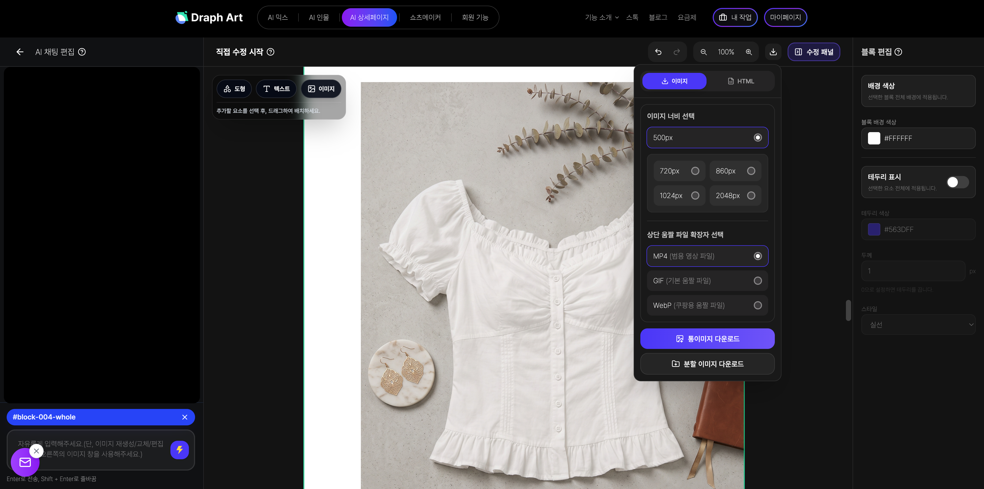Viewport: 984px width, 489px height.
Task: Send the chat message with lightning button
Action: pos(180,450)
